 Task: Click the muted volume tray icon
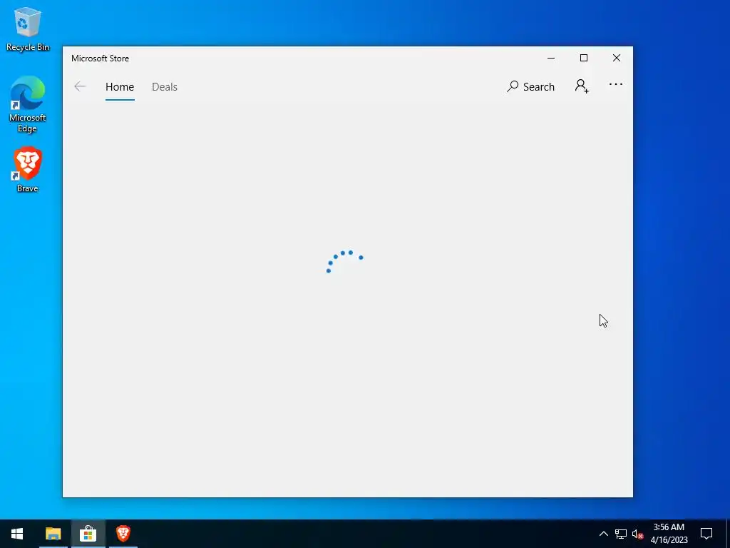click(x=637, y=534)
